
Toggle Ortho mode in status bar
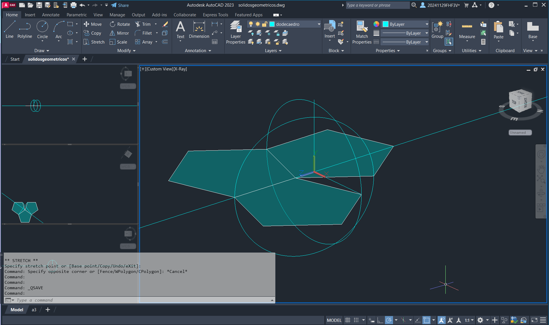[380, 320]
